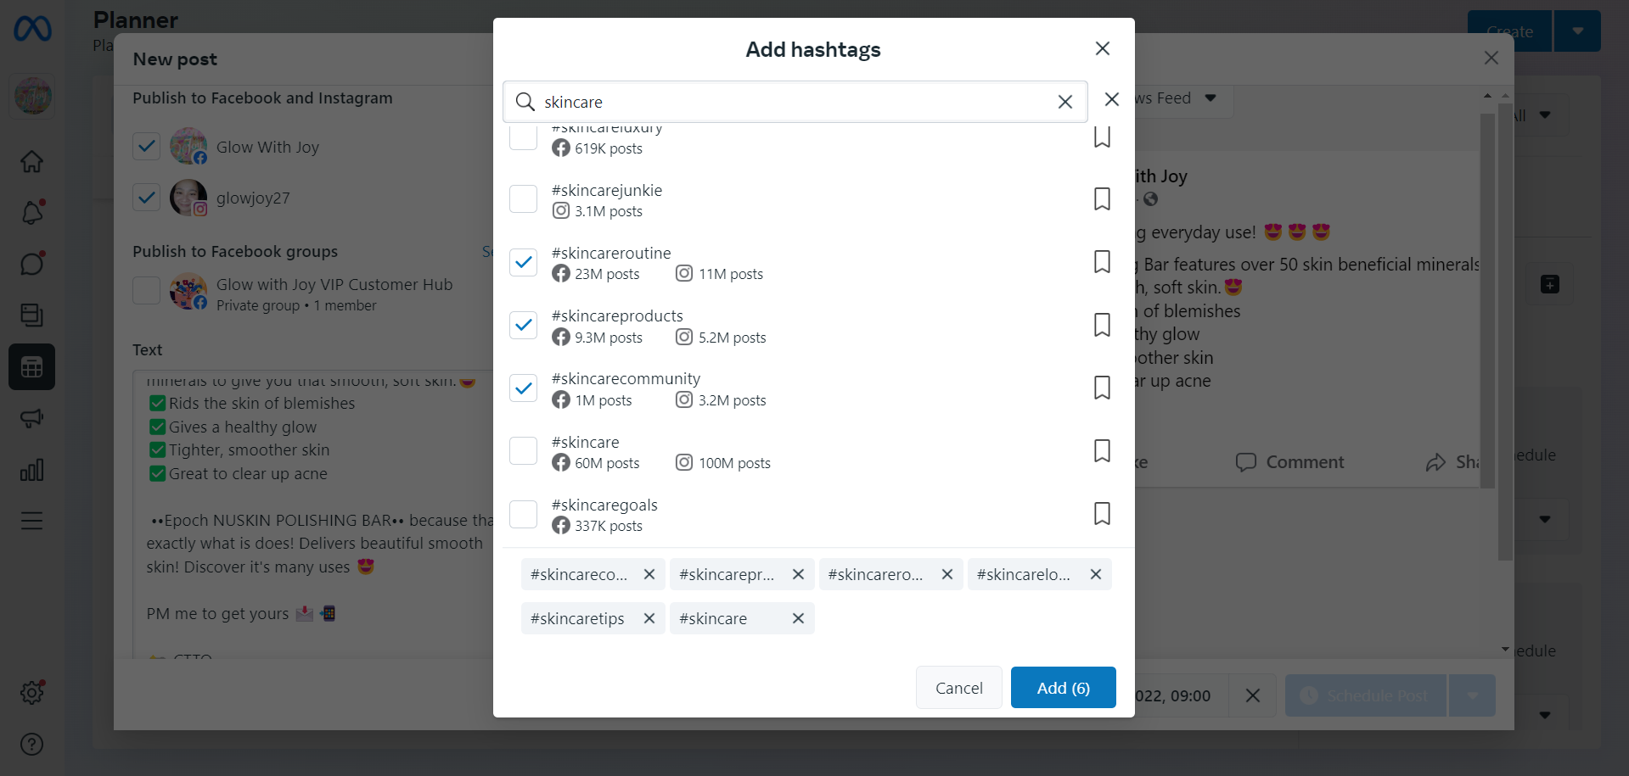Uncheck the #skincarecommunity checkbox
Viewport: 1629px width, 776px height.
(x=523, y=388)
